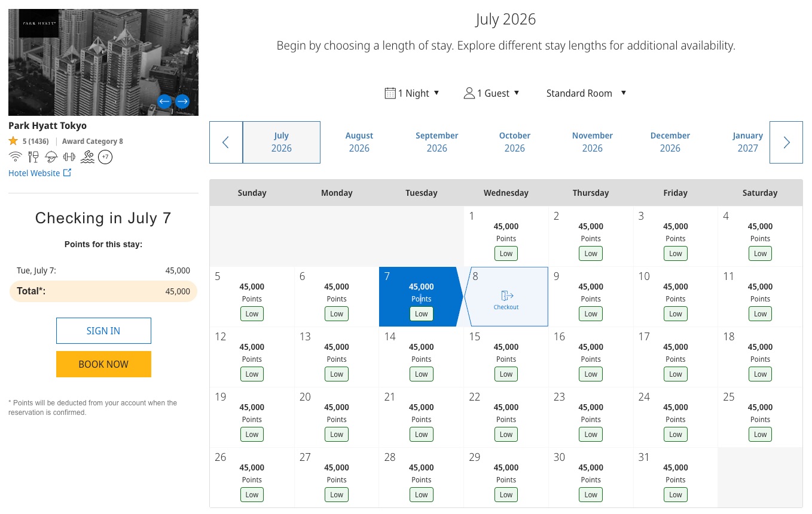Open the 1 Night length dropdown
This screenshot has width=812, height=514.
(412, 93)
